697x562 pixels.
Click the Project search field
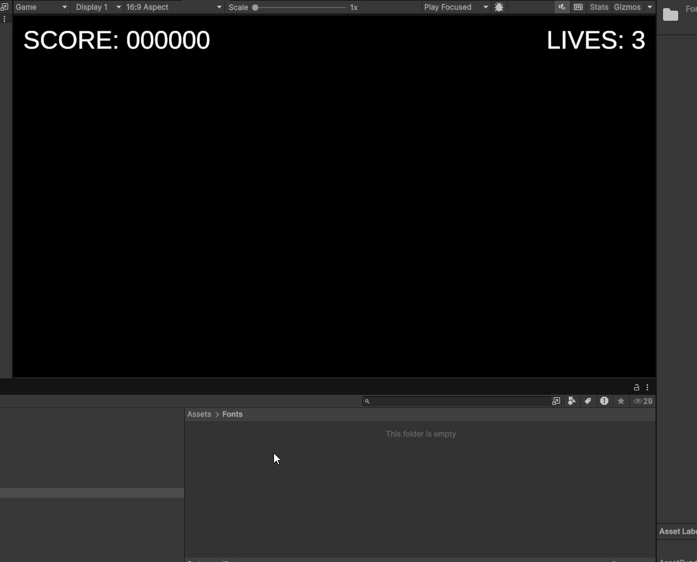coord(456,401)
